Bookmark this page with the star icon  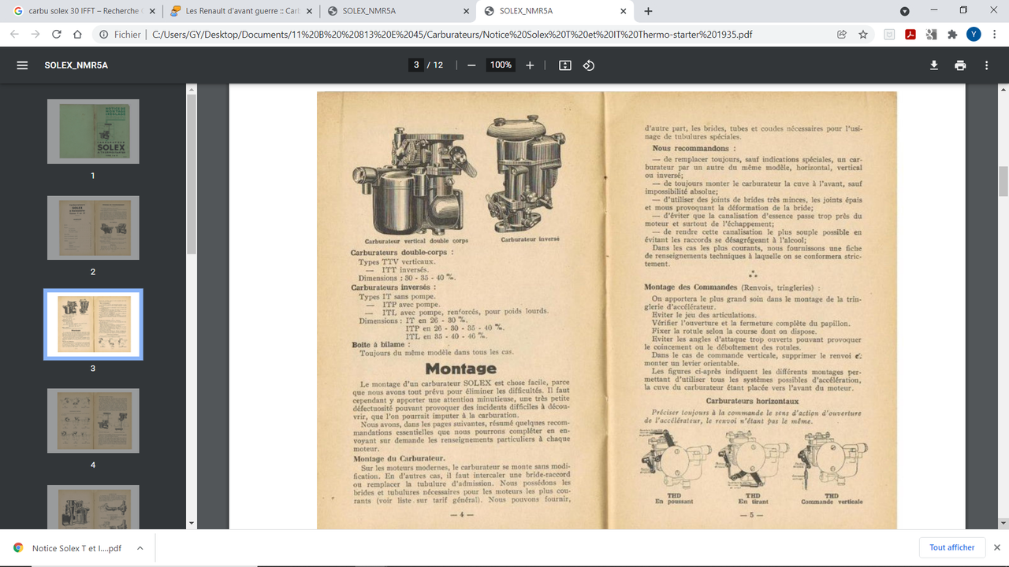(x=863, y=35)
